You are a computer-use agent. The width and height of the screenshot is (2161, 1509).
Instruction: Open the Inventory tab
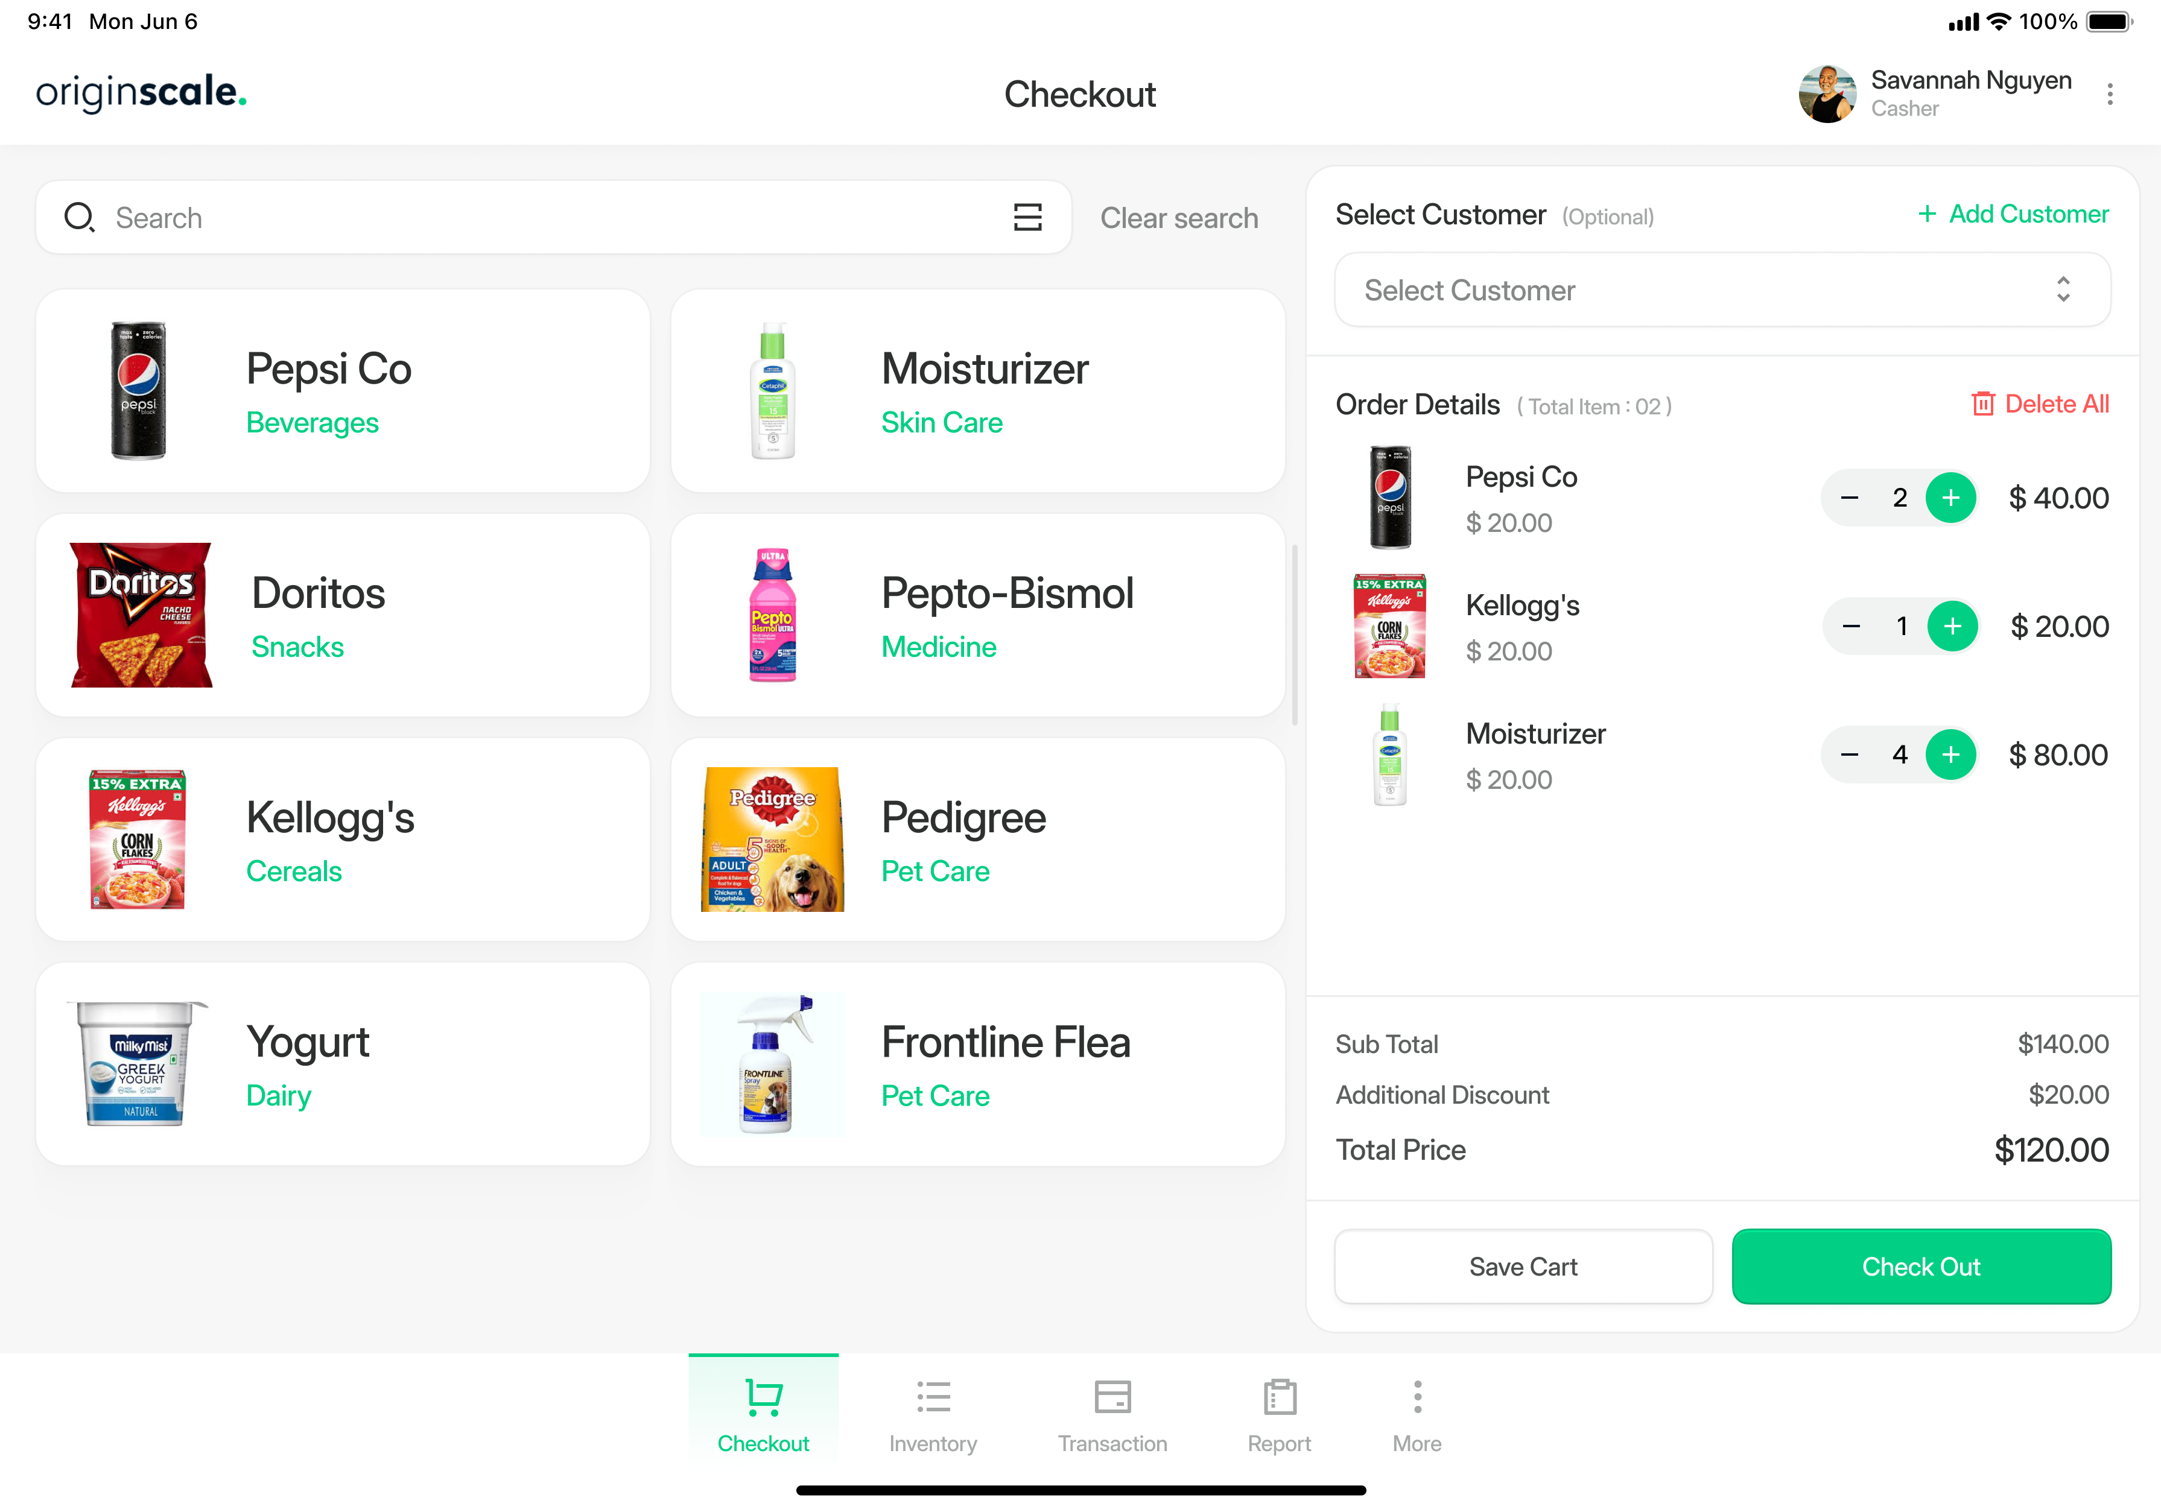933,1416
